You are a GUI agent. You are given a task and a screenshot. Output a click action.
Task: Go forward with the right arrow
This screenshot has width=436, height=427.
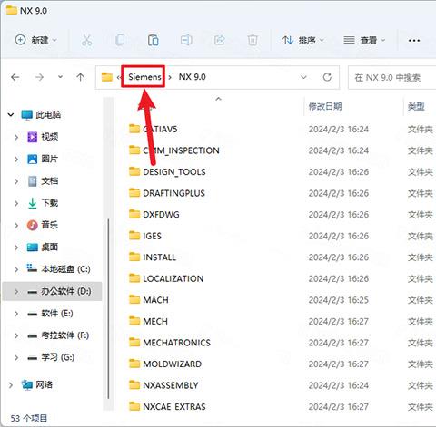pyautogui.click(x=39, y=78)
